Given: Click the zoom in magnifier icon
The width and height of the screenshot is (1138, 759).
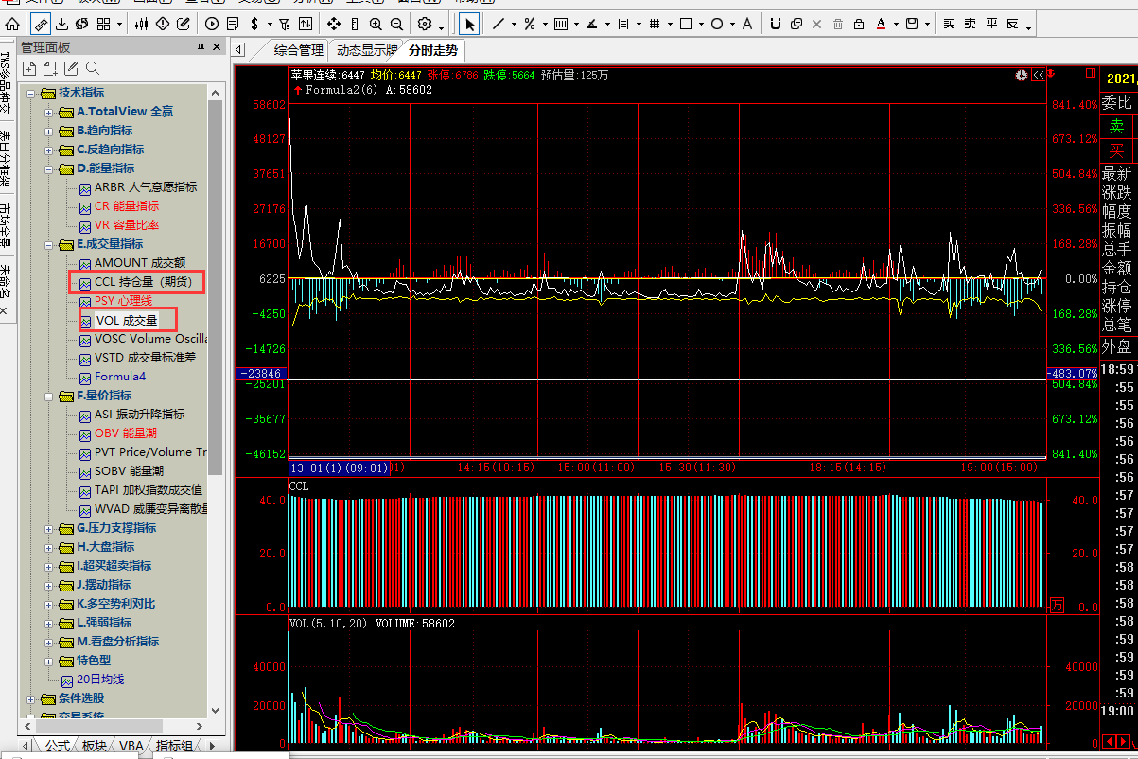Looking at the screenshot, I should pos(376,24).
